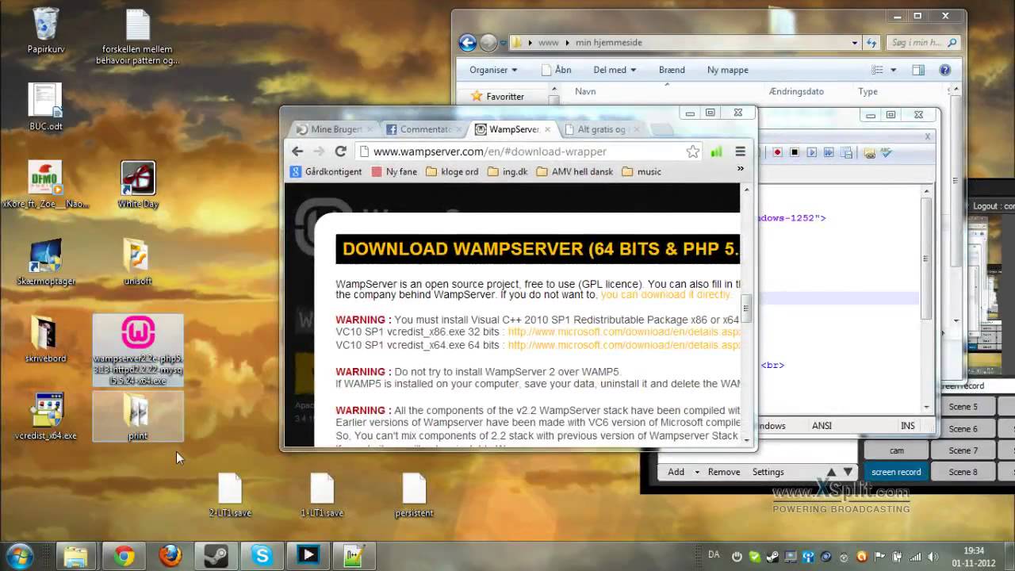Screen dimensions: 1015x571
Task: Toggle Explorer preview pane button
Action: pyautogui.click(x=918, y=70)
